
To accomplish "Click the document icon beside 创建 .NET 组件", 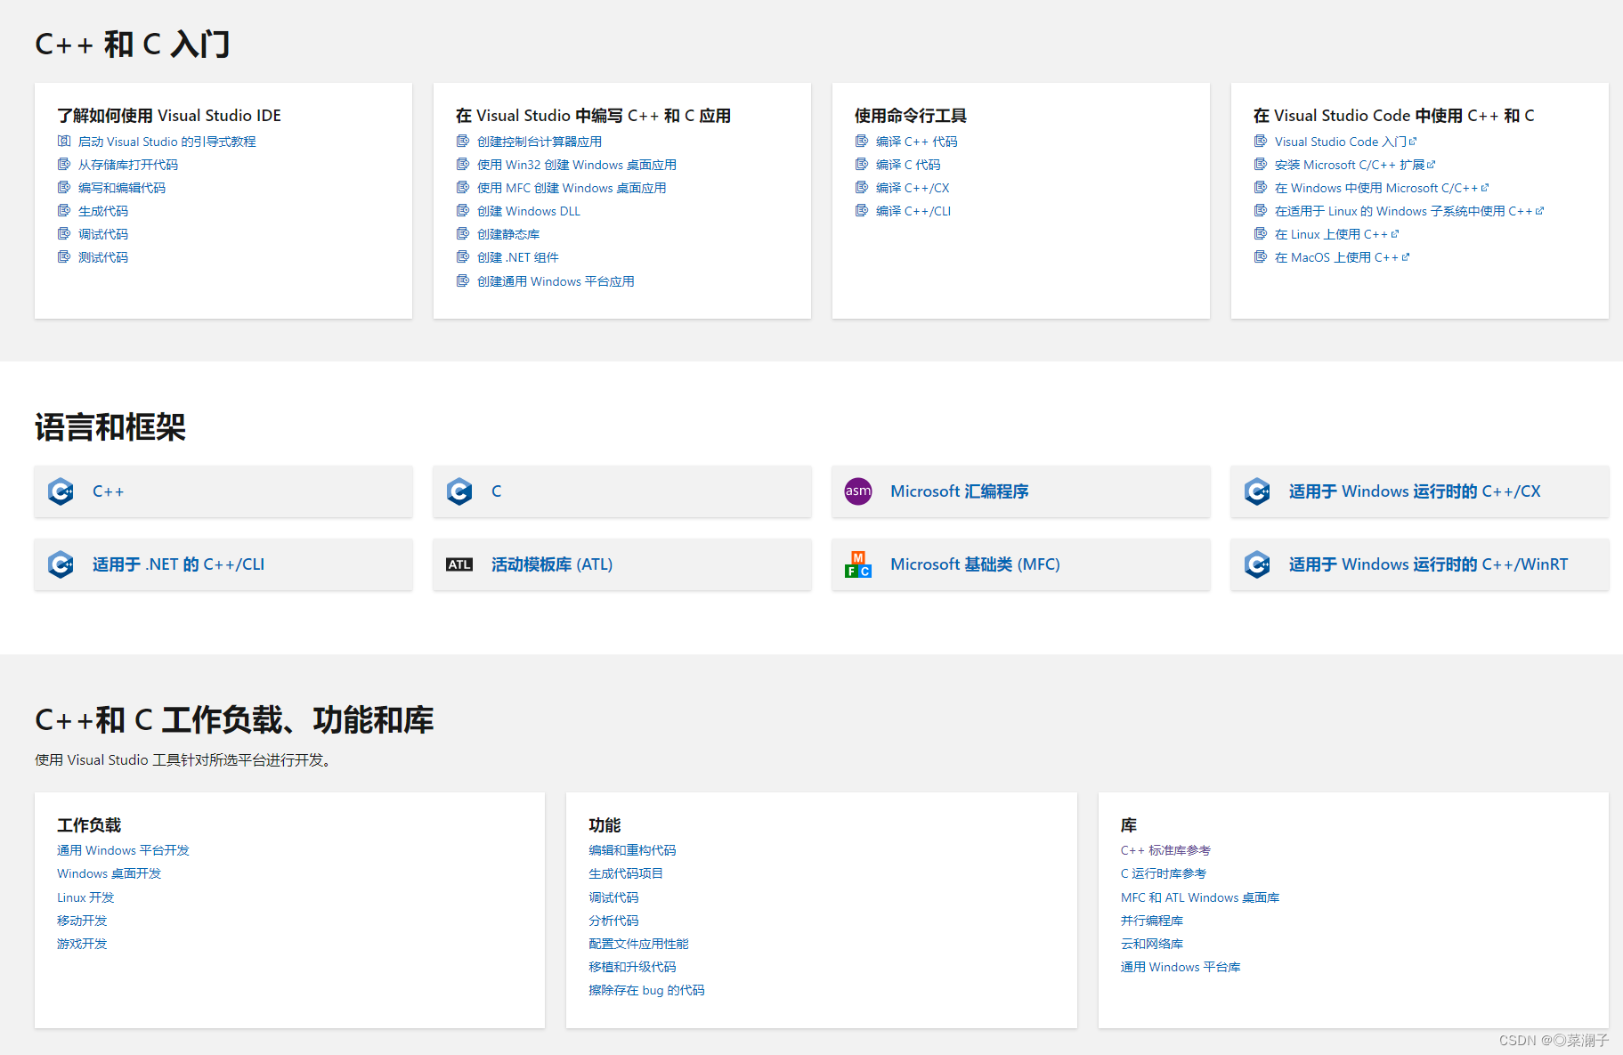I will tap(463, 256).
